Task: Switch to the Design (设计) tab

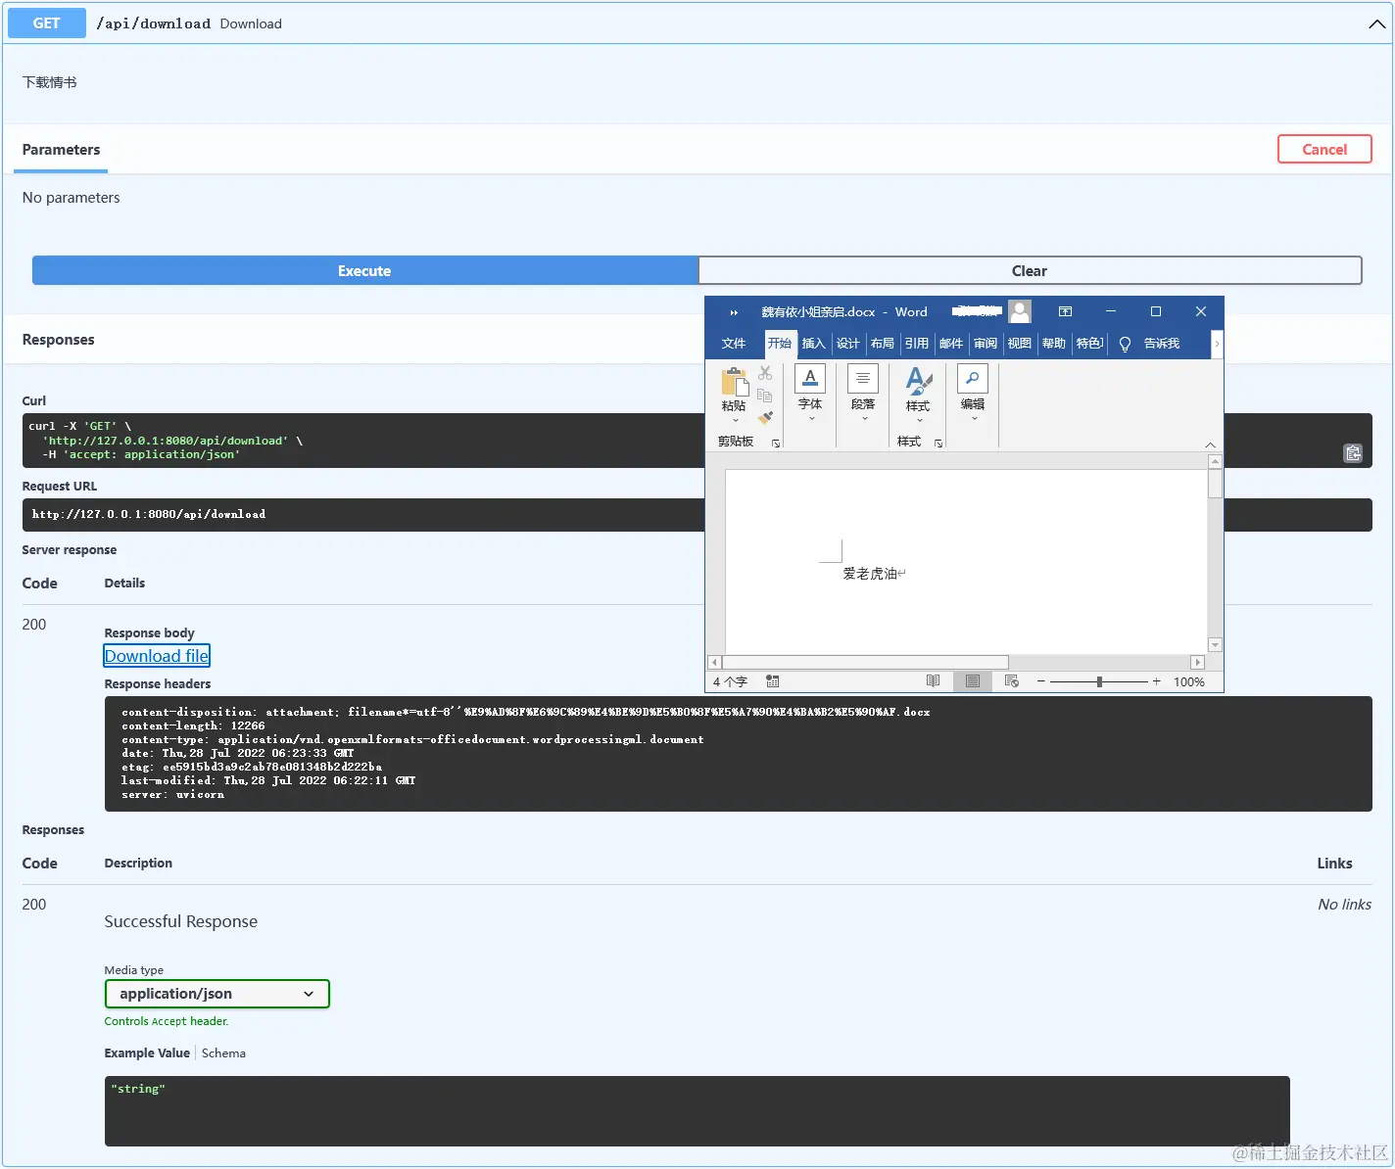Action: 847,344
